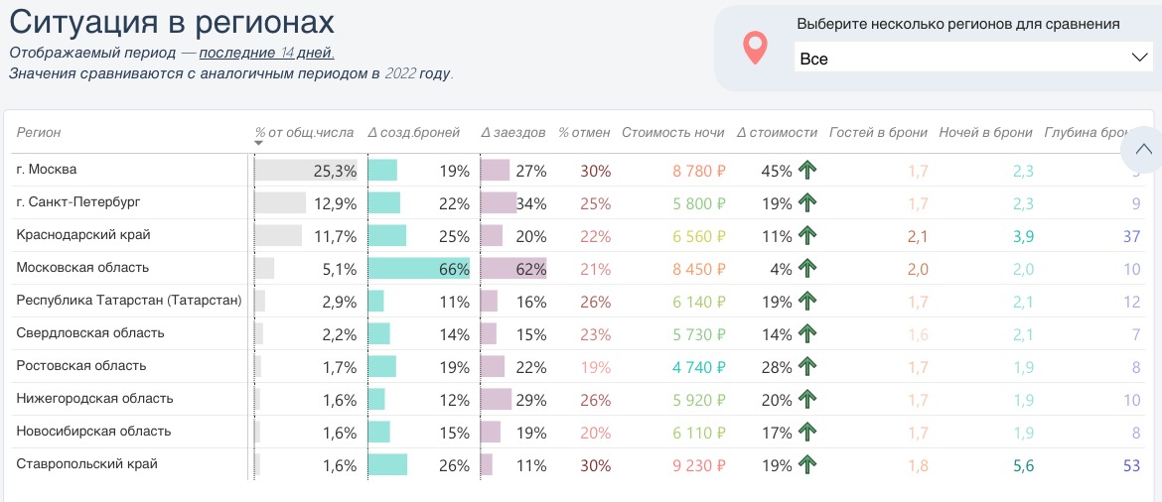Open the region comparison dropdown showing 'Все'
Screen dimensions: 1162x502
point(972,59)
